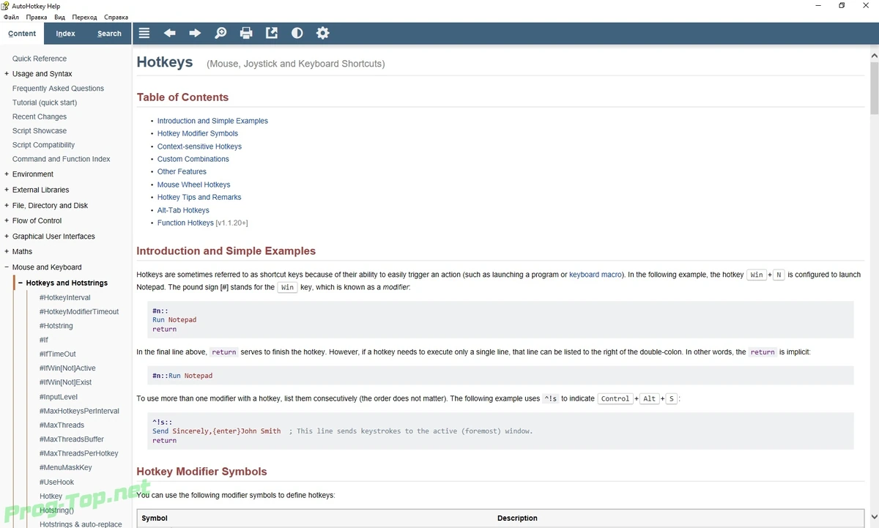Open settings gear icon in toolbar
Image resolution: width=879 pixels, height=528 pixels.
[x=322, y=33]
